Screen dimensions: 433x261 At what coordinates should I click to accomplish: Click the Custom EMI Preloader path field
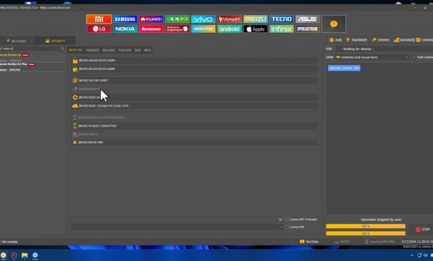174,219
